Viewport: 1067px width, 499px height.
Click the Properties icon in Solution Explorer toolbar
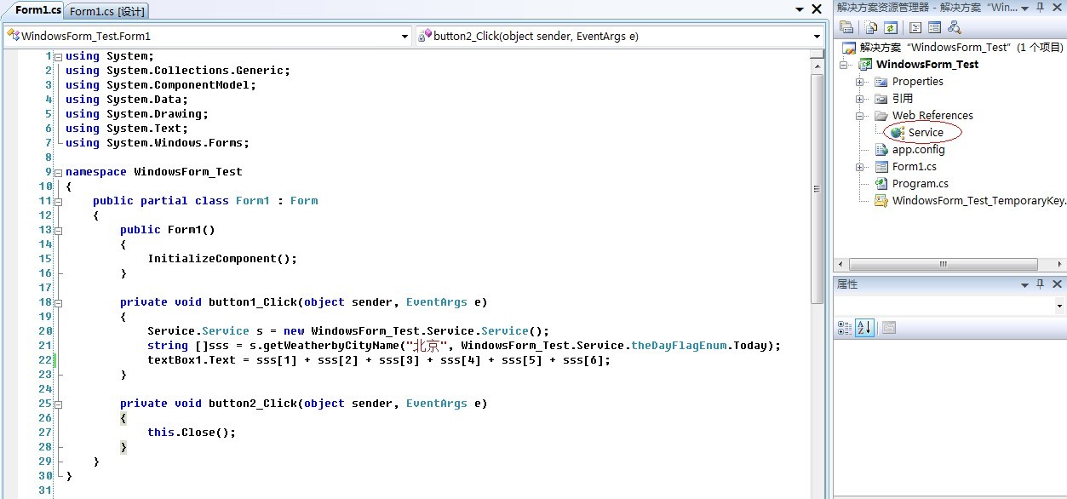pos(847,28)
